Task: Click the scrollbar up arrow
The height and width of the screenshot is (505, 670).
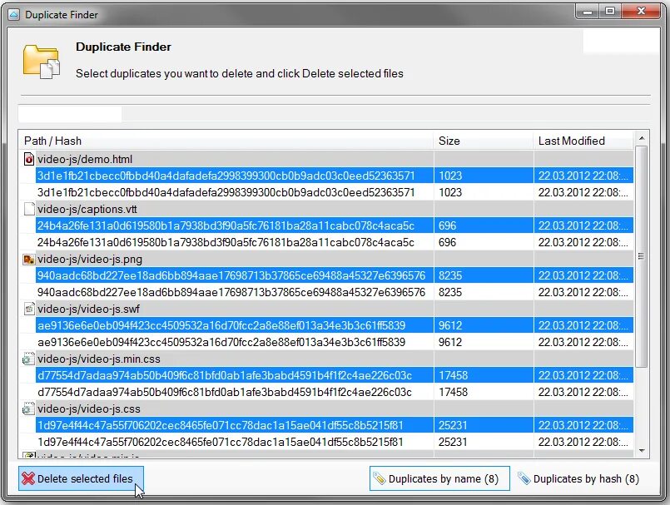Action: pyautogui.click(x=642, y=138)
